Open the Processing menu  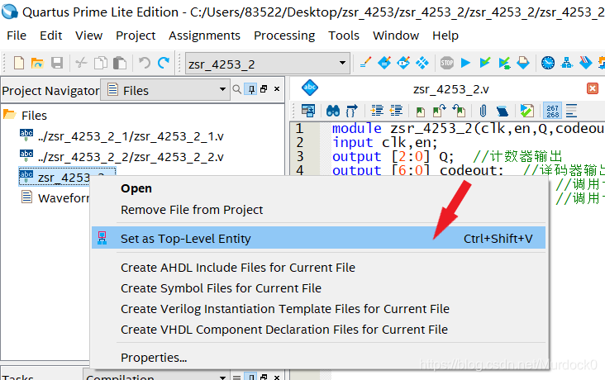click(284, 36)
